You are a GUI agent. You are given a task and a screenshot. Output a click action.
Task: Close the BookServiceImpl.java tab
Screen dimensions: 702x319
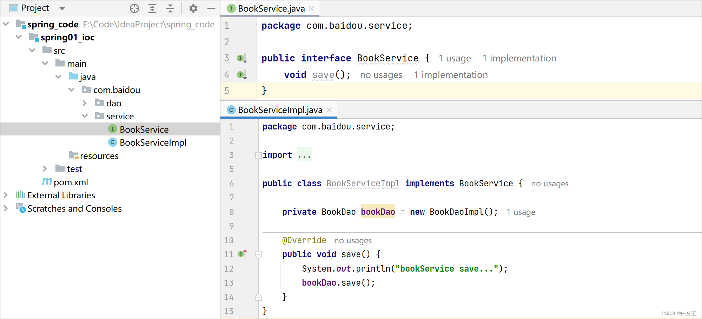pyautogui.click(x=329, y=110)
